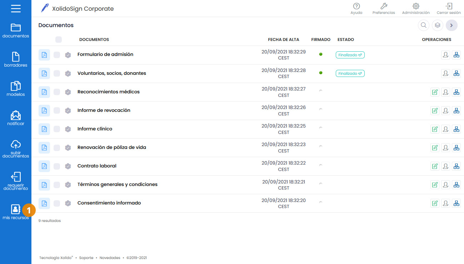Open Consentimiento informado document
Viewport: 464px width, 264px height.
point(109,203)
